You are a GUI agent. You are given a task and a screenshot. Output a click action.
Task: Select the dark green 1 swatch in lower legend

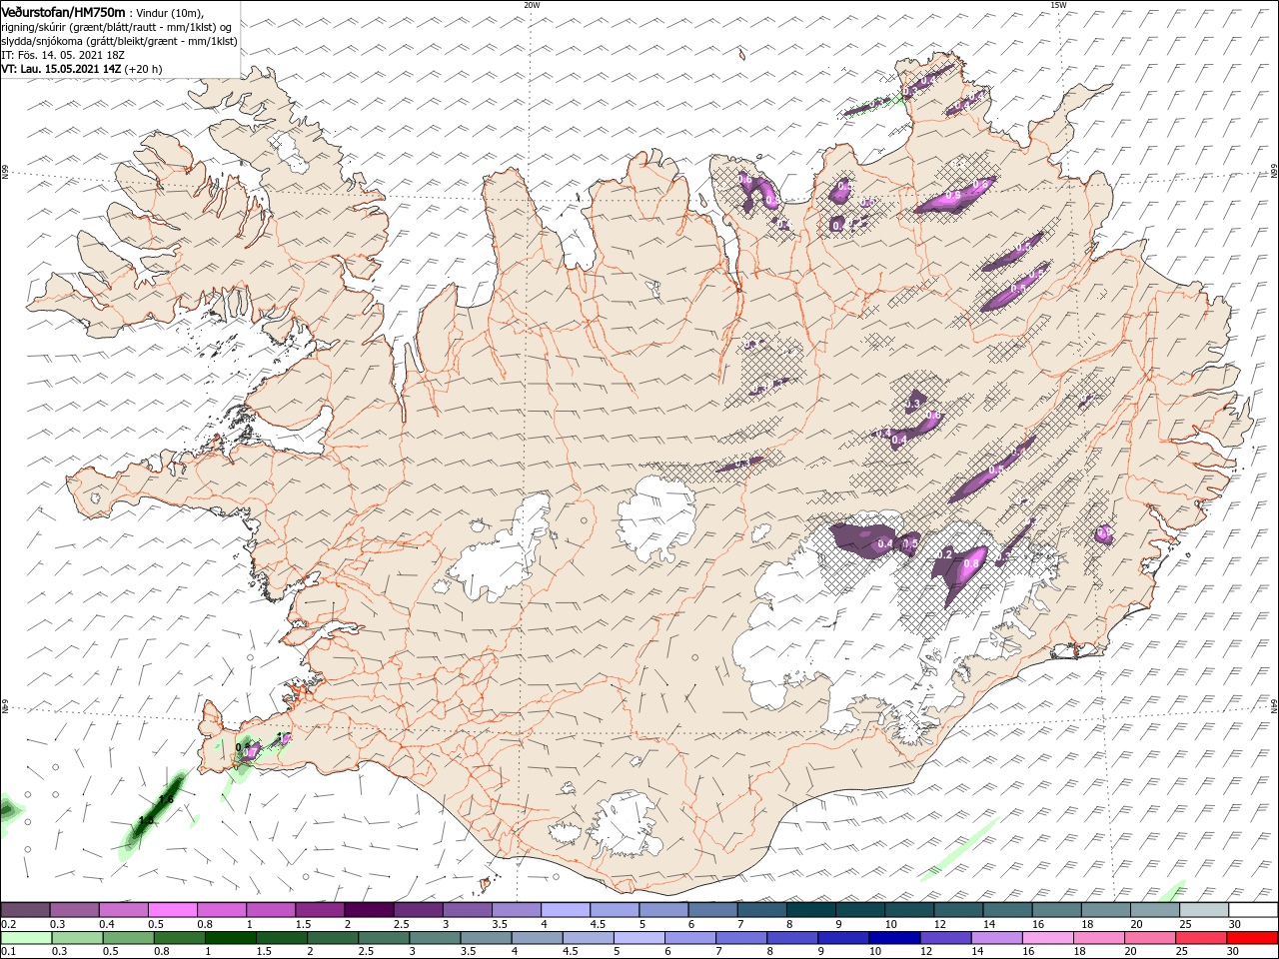click(231, 938)
